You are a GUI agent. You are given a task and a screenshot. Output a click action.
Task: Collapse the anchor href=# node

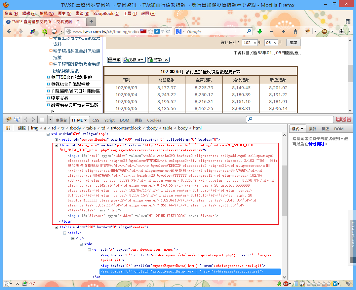click(90, 250)
